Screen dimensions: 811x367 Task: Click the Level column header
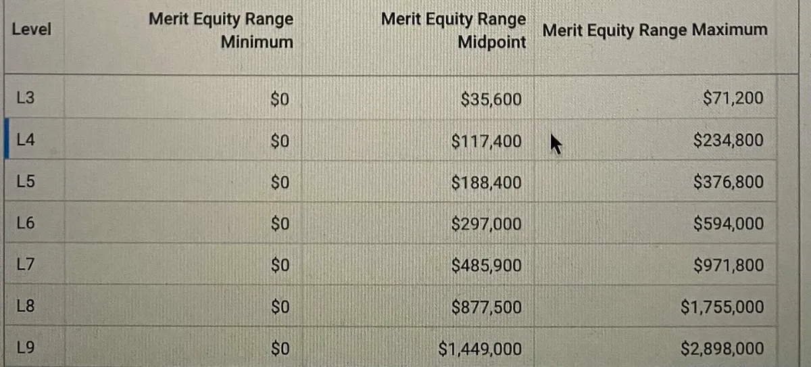click(31, 30)
